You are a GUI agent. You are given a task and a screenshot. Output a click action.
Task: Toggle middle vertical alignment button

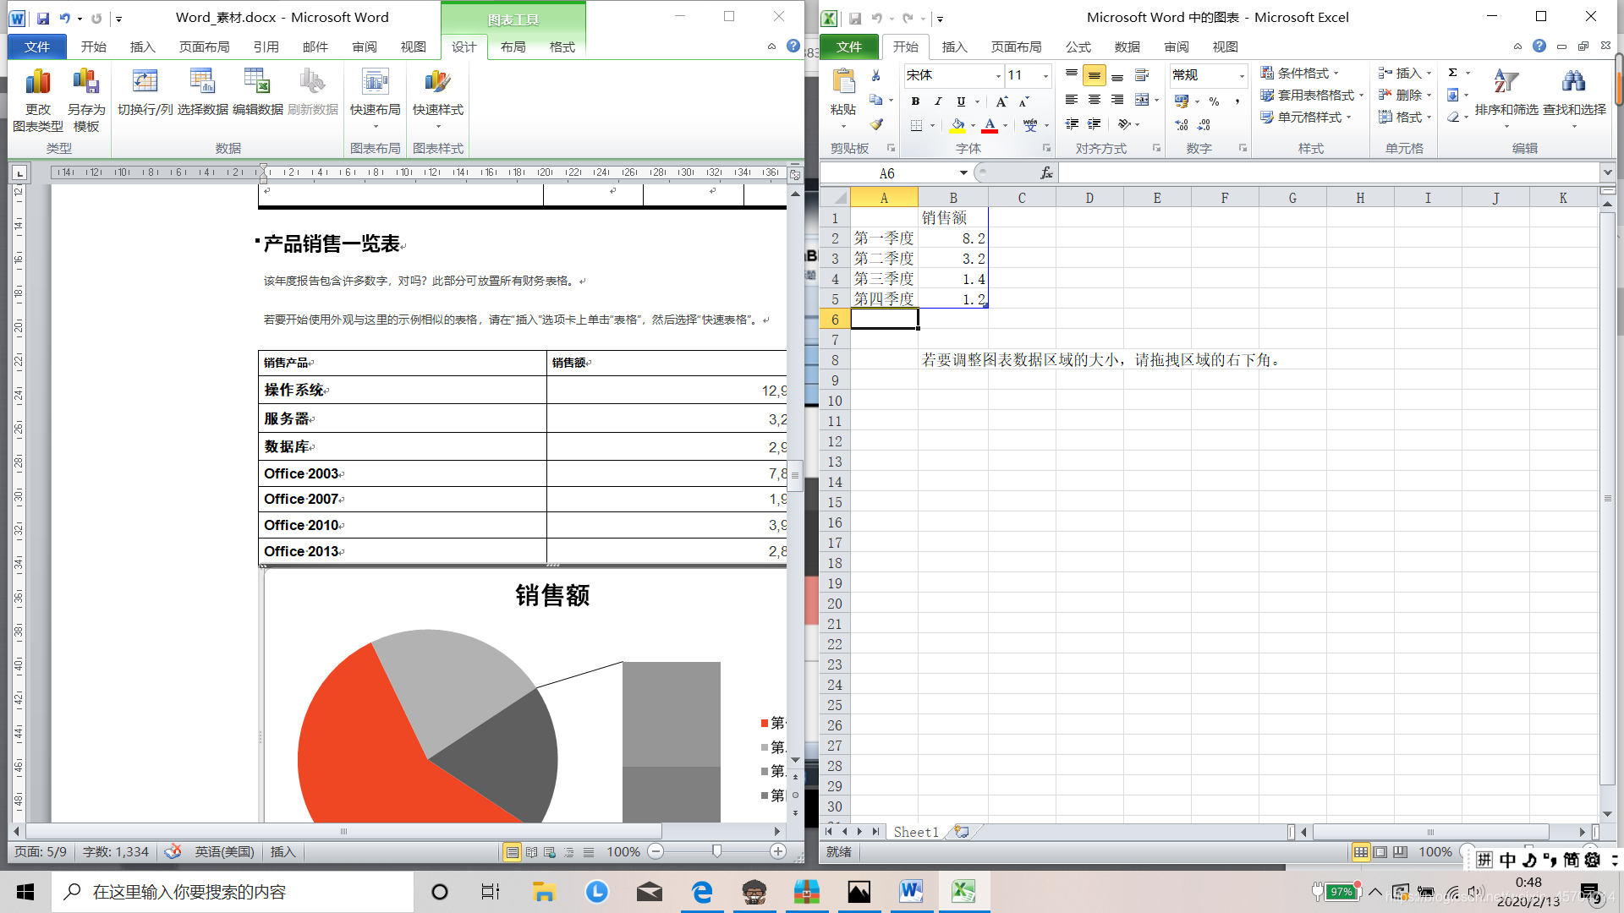1094,76
